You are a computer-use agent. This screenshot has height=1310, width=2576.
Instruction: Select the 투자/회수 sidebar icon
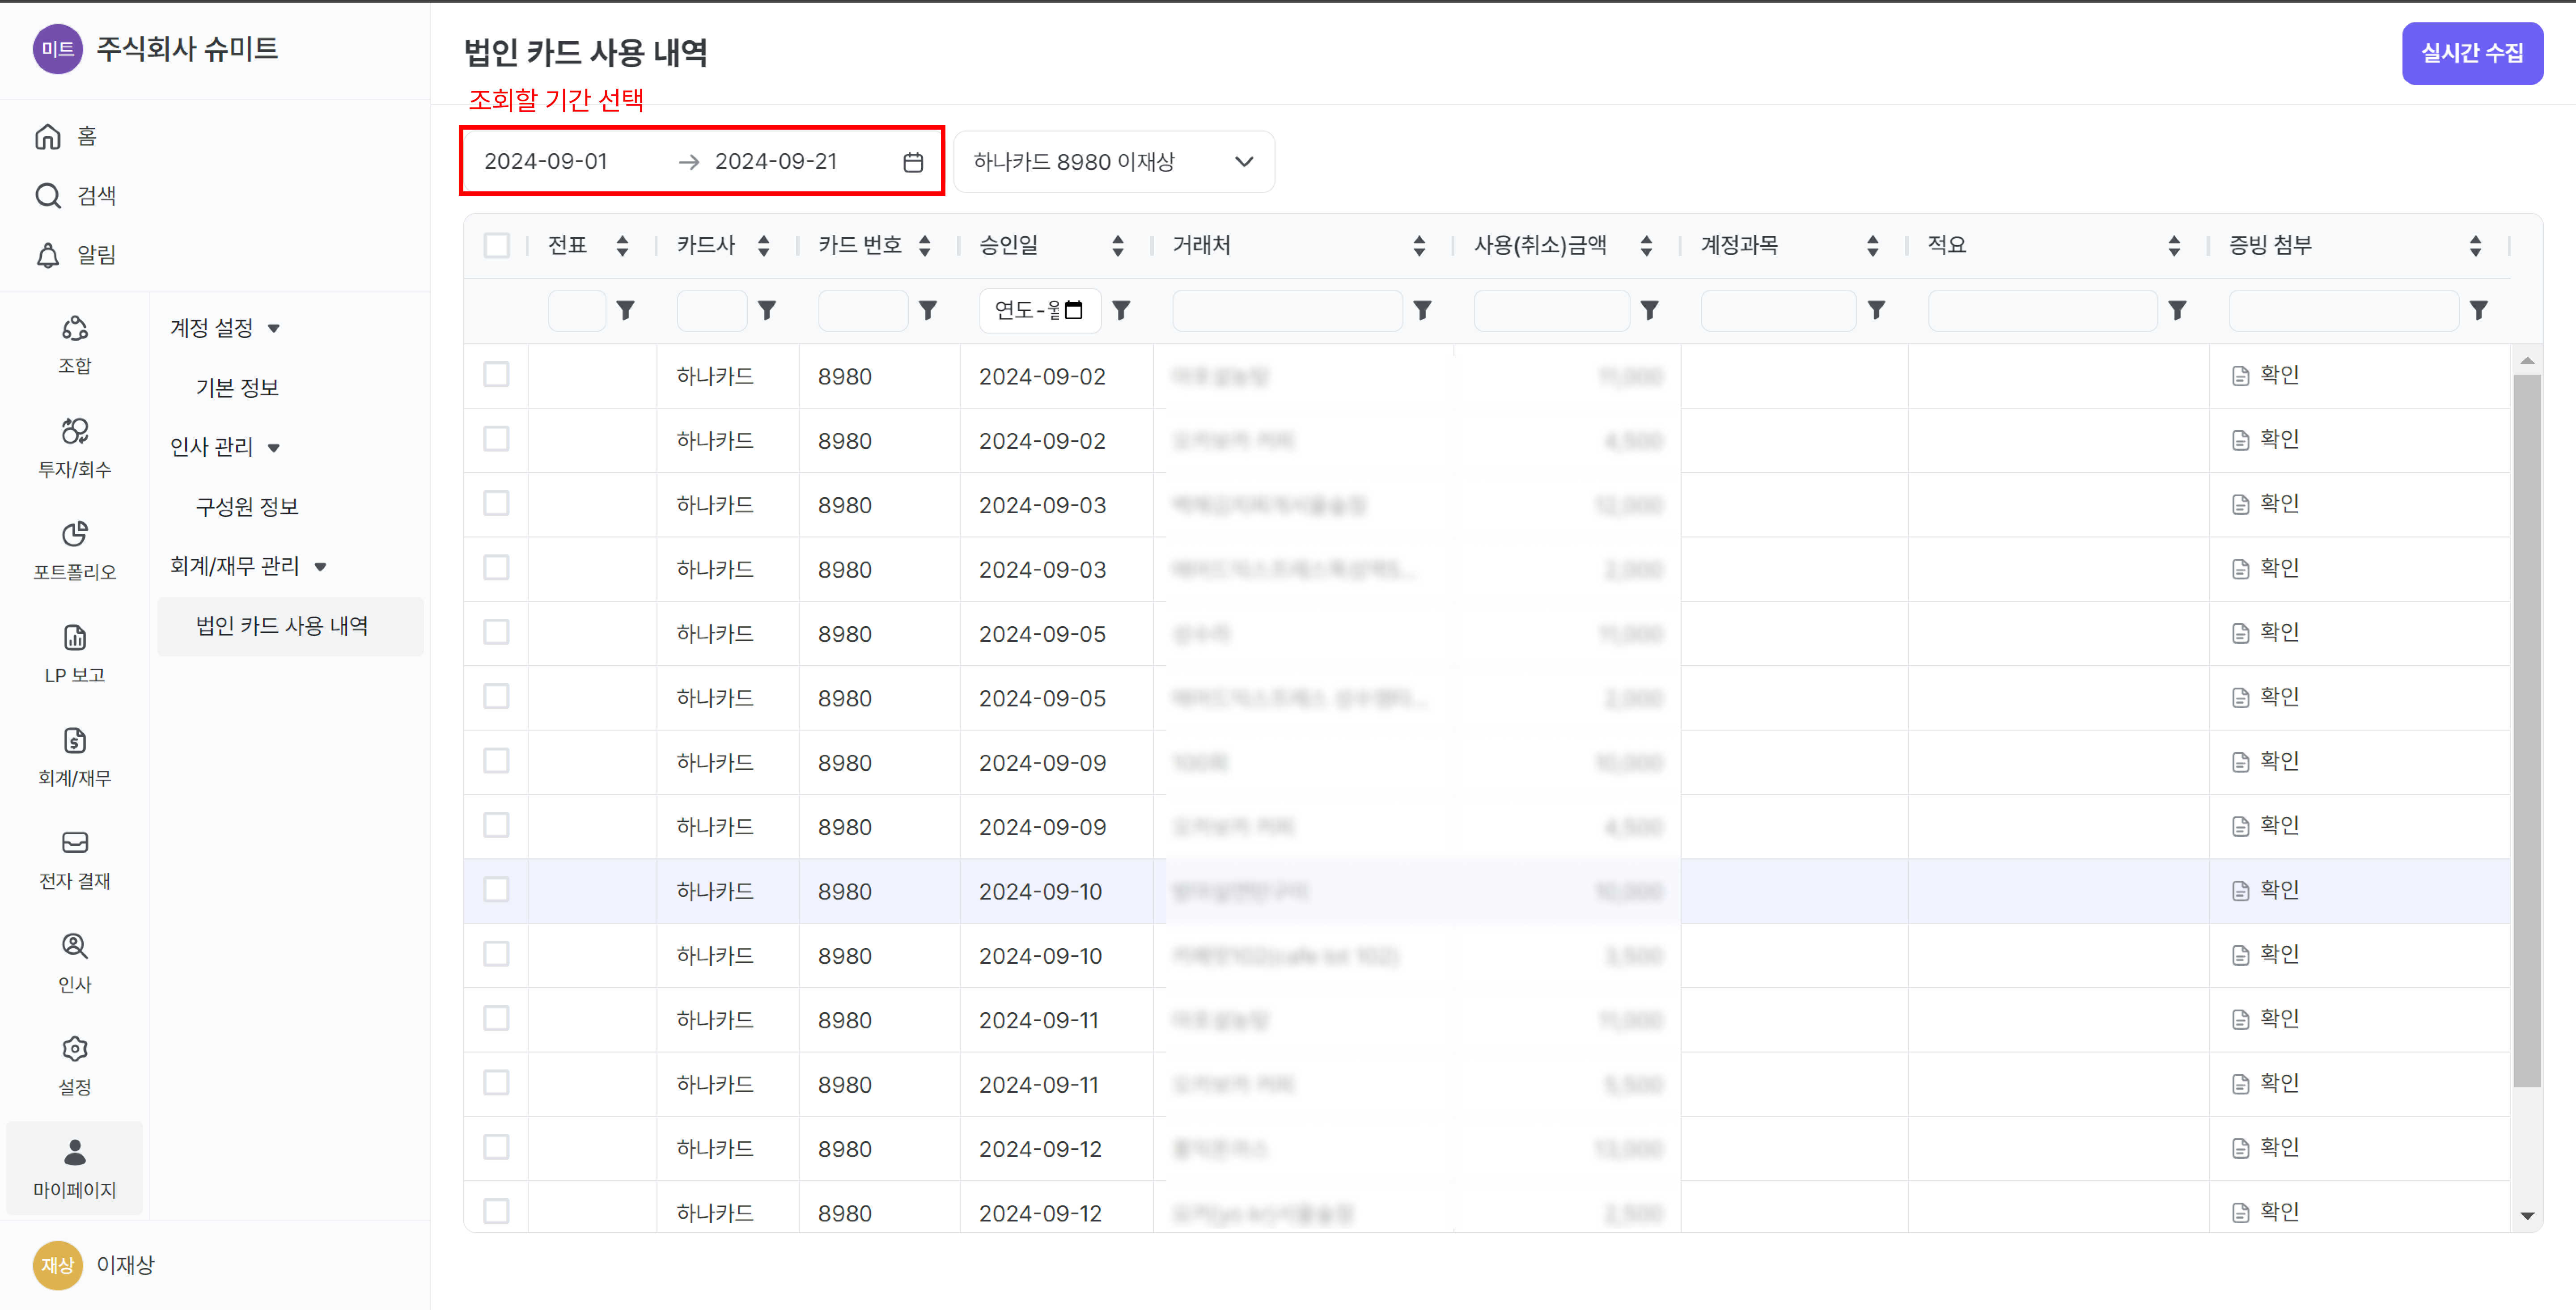click(x=75, y=431)
